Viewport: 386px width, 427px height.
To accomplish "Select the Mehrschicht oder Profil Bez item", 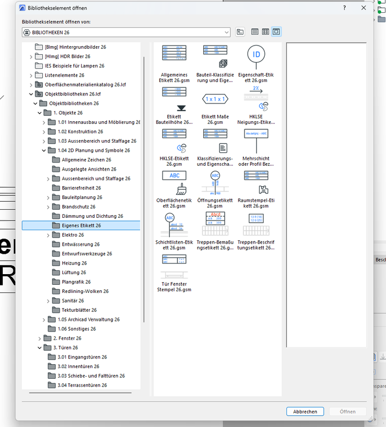I will [256, 148].
